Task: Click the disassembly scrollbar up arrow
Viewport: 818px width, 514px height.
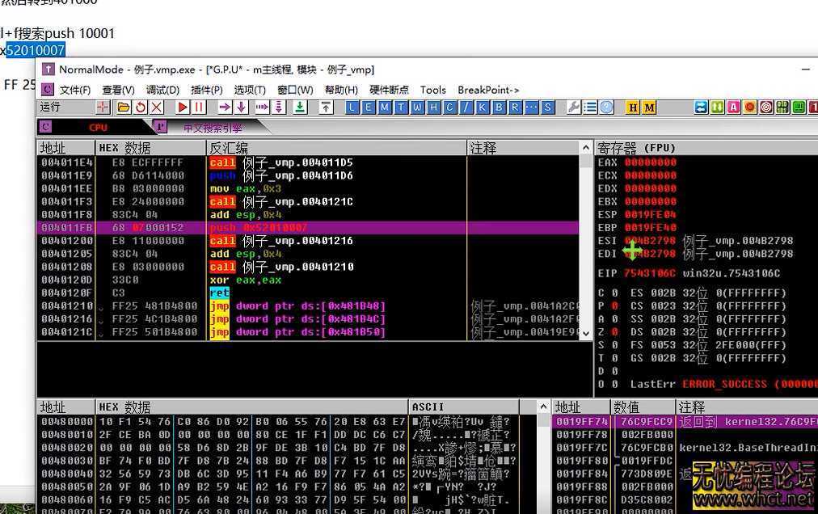Action: (587, 148)
